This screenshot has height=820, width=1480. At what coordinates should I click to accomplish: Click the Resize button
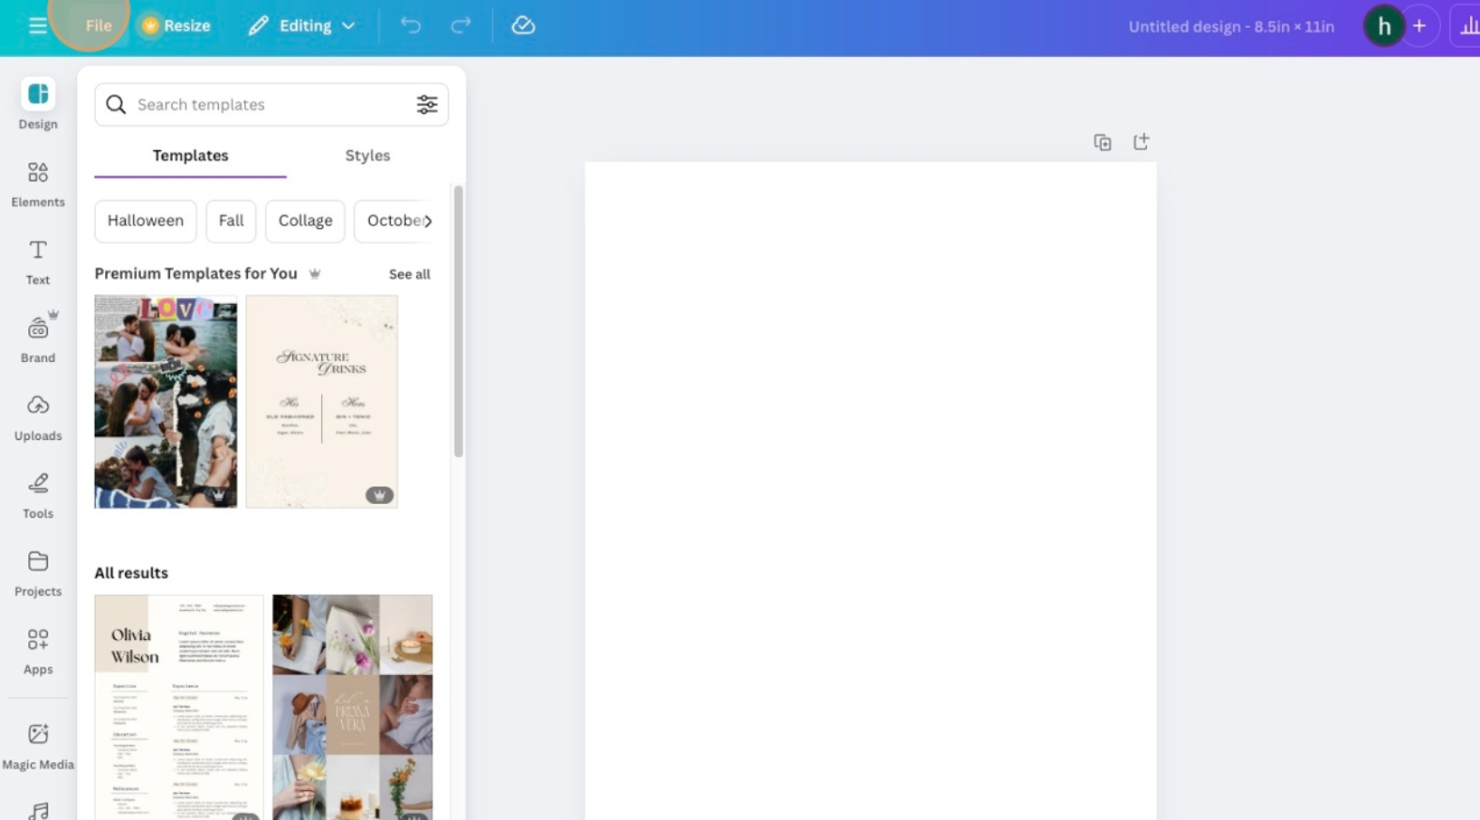tap(174, 25)
